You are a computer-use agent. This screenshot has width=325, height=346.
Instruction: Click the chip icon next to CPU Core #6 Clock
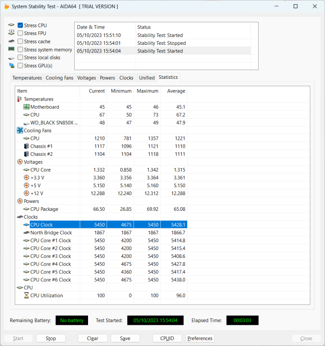26,280
